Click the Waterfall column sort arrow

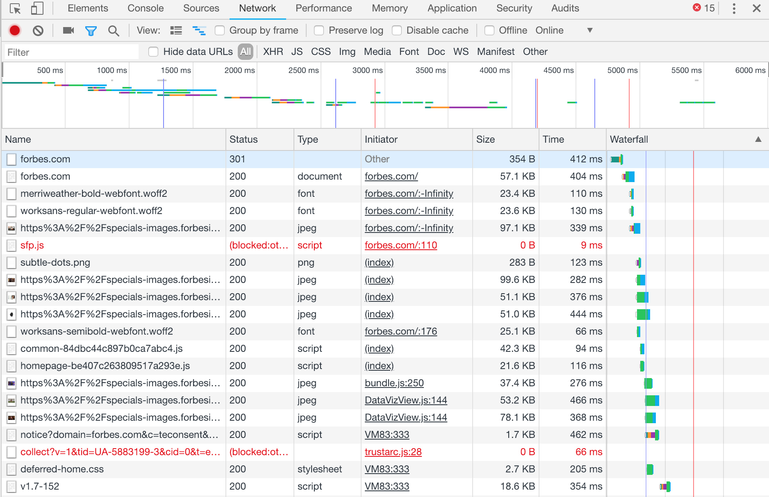758,139
